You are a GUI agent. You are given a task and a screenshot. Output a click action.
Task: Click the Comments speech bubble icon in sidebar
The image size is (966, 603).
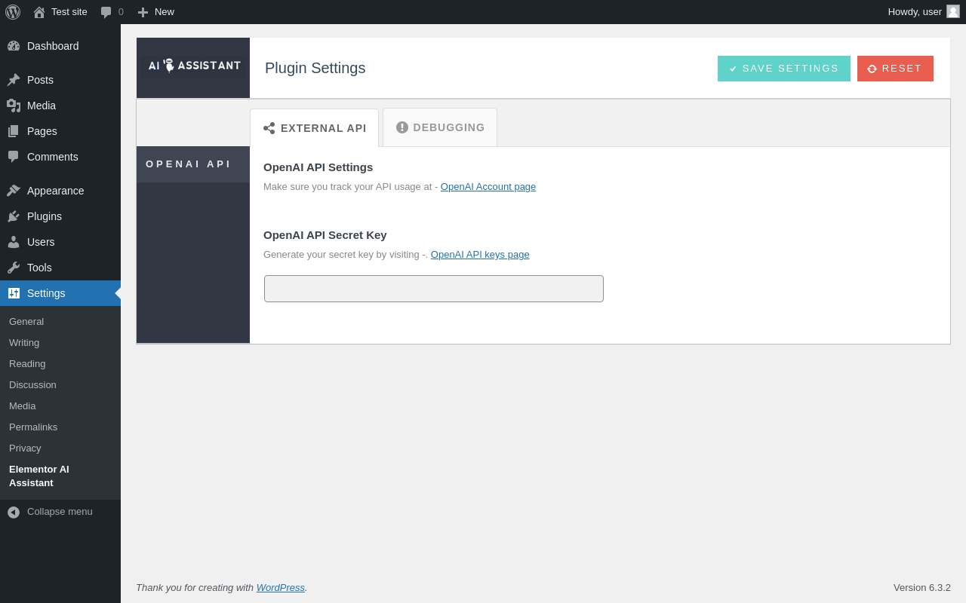pos(14,157)
